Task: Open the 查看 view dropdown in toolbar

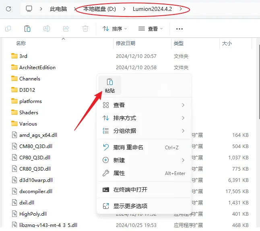Action: pyautogui.click(x=151, y=29)
